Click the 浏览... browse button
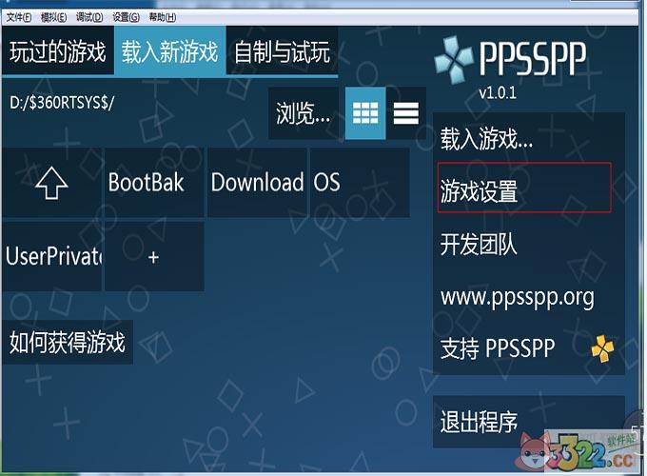 tap(304, 113)
